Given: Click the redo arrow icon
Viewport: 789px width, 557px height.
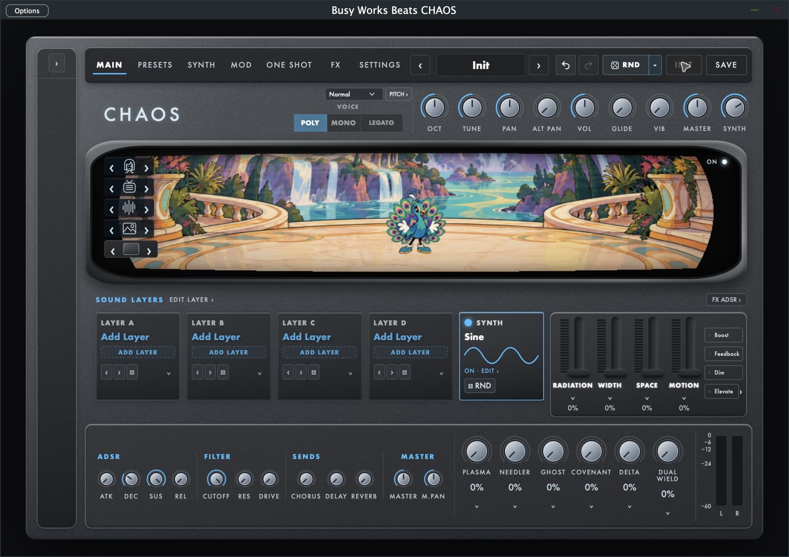Looking at the screenshot, I should point(588,65).
